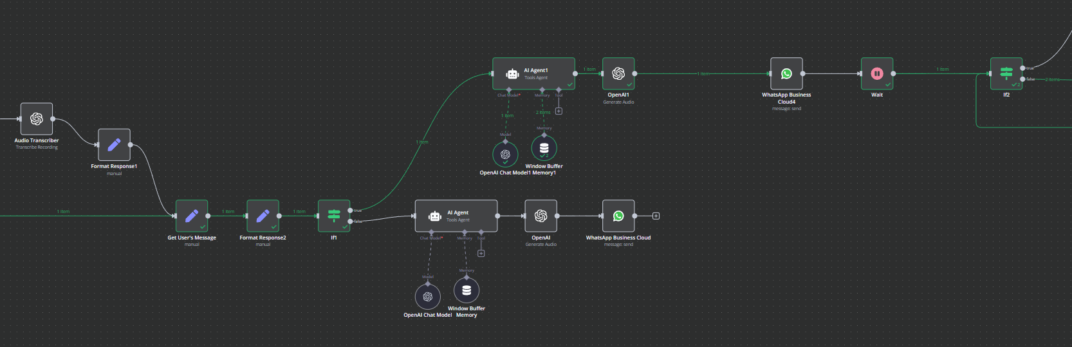Click the 'WhatsApp Business Cloud4' label
The height and width of the screenshot is (347, 1072).
(x=786, y=98)
